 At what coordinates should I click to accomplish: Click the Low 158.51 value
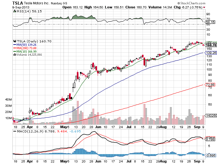(x=114, y=7)
